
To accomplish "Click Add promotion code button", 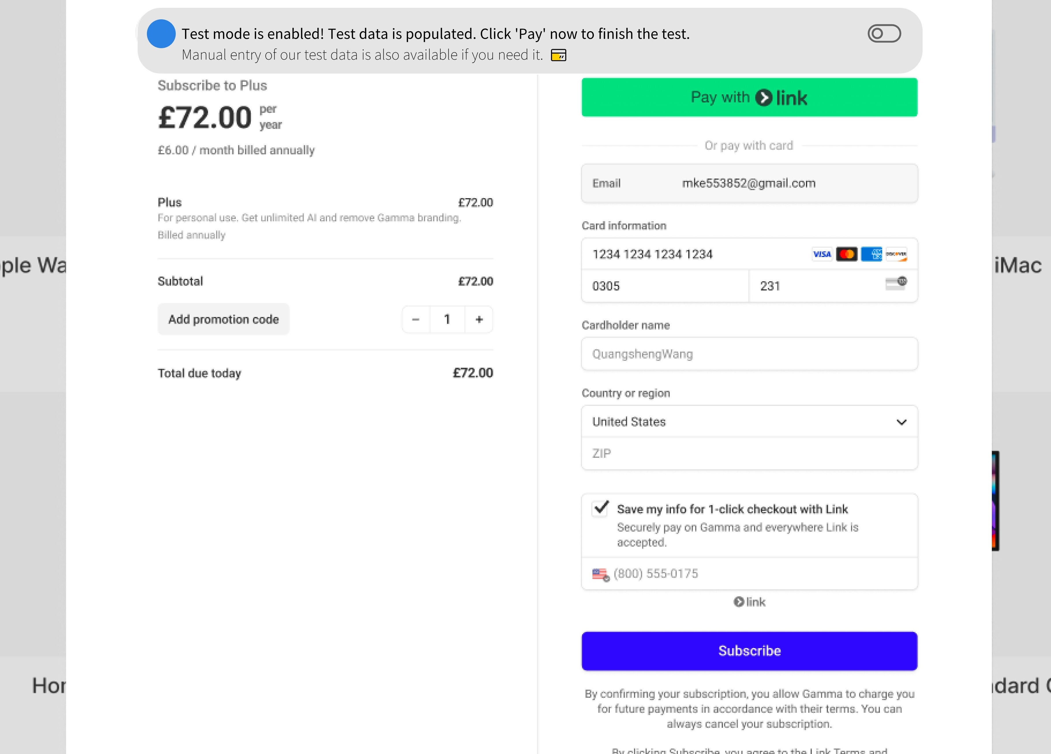I will (223, 320).
